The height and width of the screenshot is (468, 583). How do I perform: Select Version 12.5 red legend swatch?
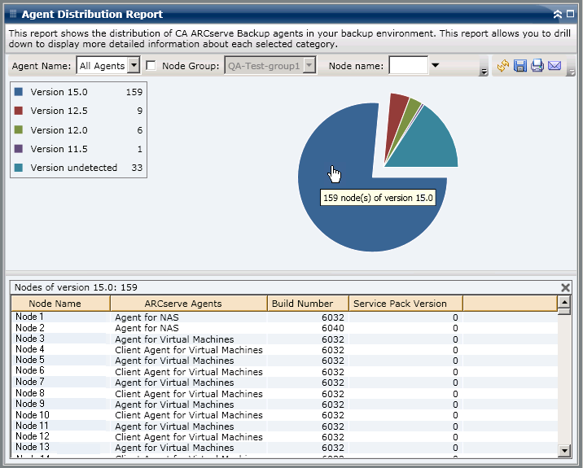[x=19, y=111]
